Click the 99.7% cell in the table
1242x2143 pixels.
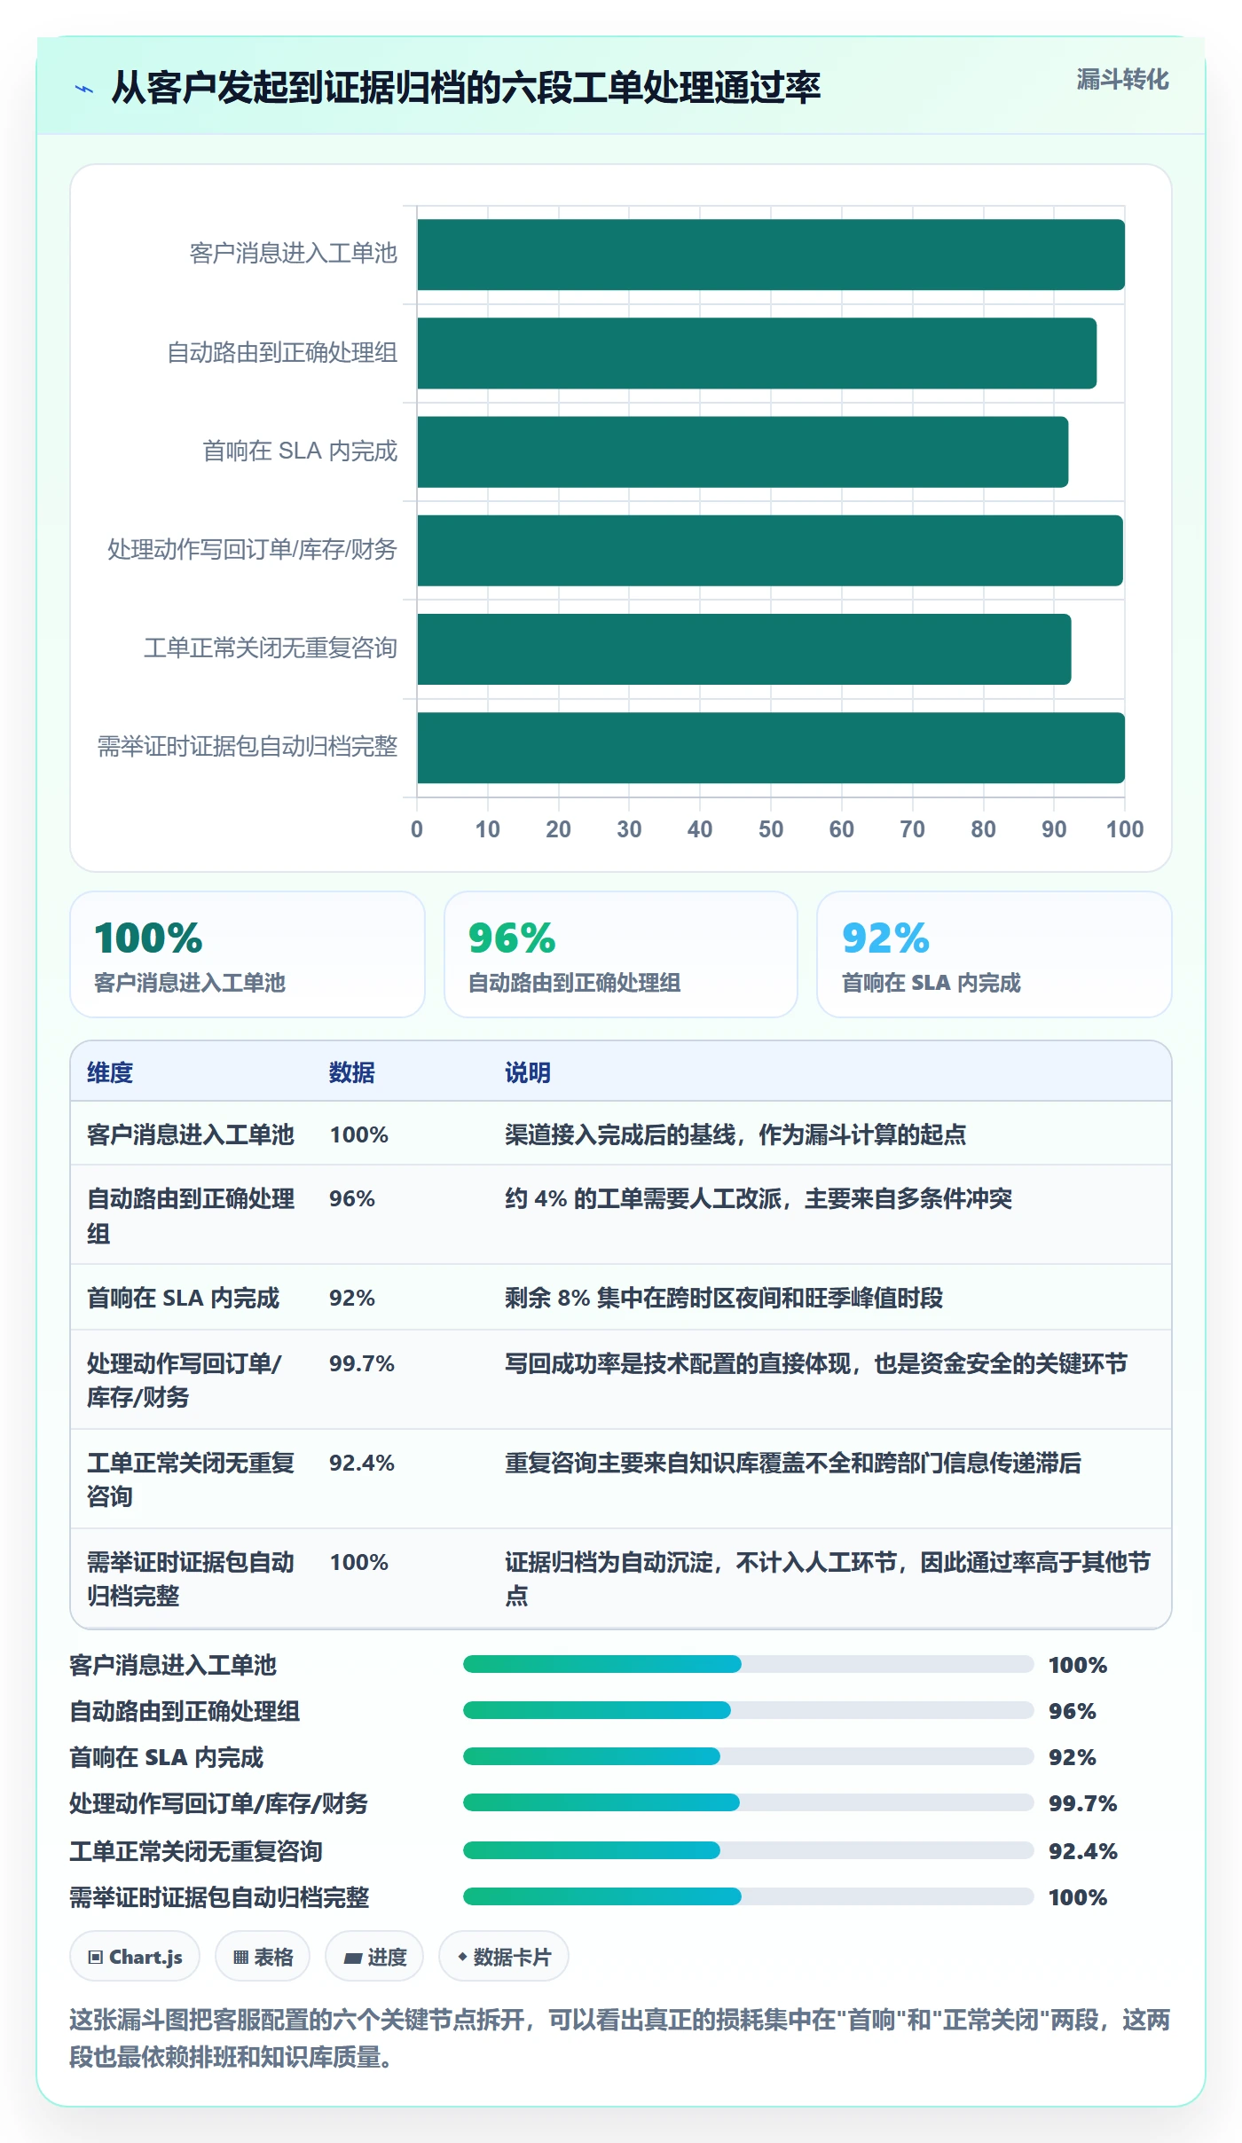(362, 1363)
